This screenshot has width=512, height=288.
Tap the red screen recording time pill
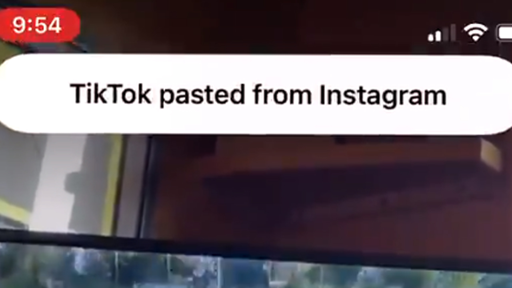point(39,25)
